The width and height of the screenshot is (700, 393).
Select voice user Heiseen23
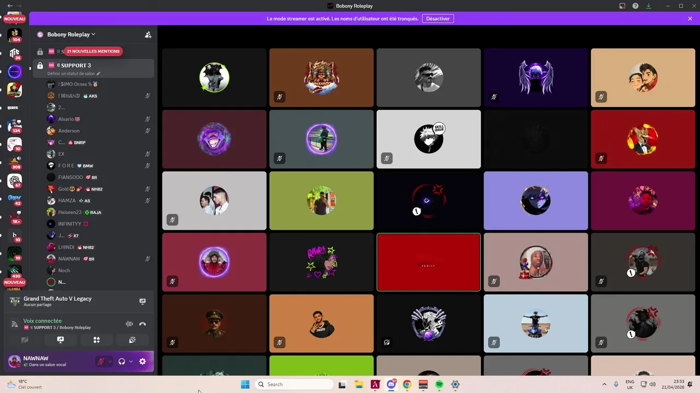(x=98, y=212)
